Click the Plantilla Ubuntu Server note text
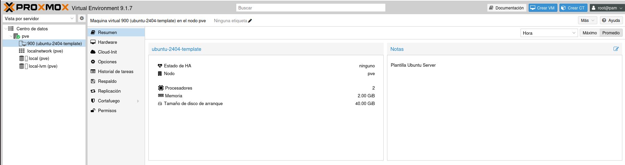 (413, 65)
